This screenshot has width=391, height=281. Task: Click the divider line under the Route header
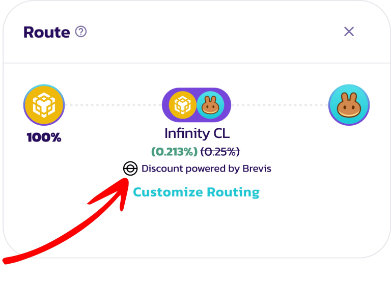click(197, 63)
